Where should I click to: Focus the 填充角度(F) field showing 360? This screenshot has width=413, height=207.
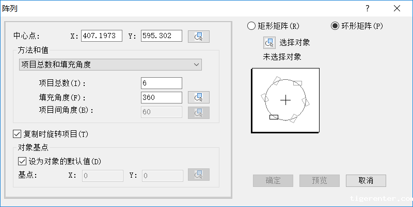click(x=161, y=97)
